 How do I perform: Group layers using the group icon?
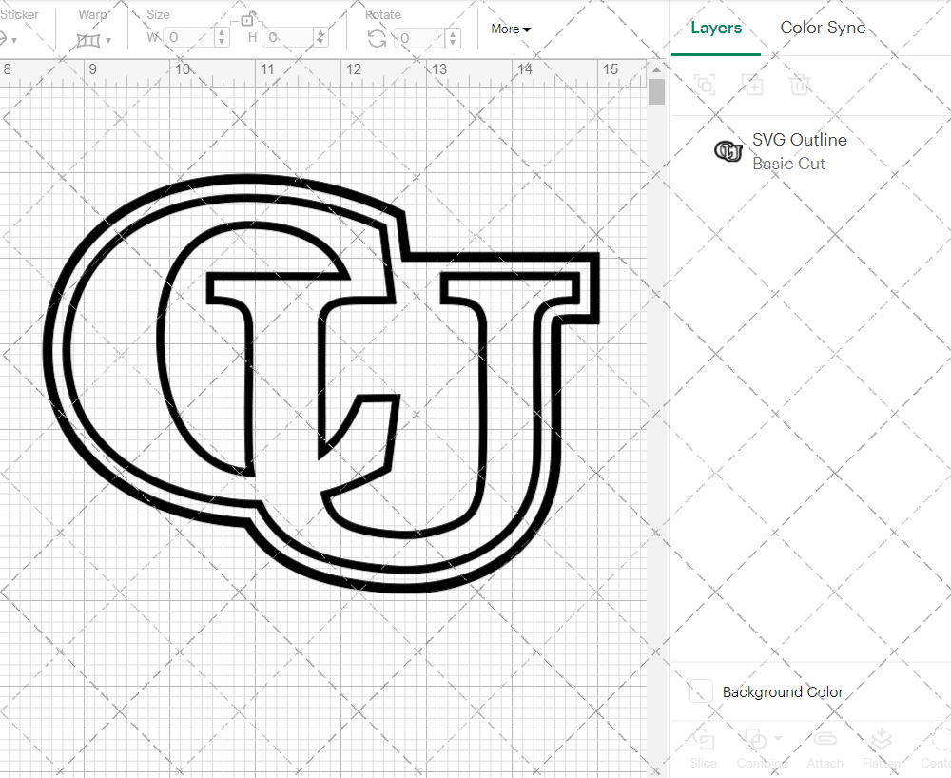click(704, 85)
